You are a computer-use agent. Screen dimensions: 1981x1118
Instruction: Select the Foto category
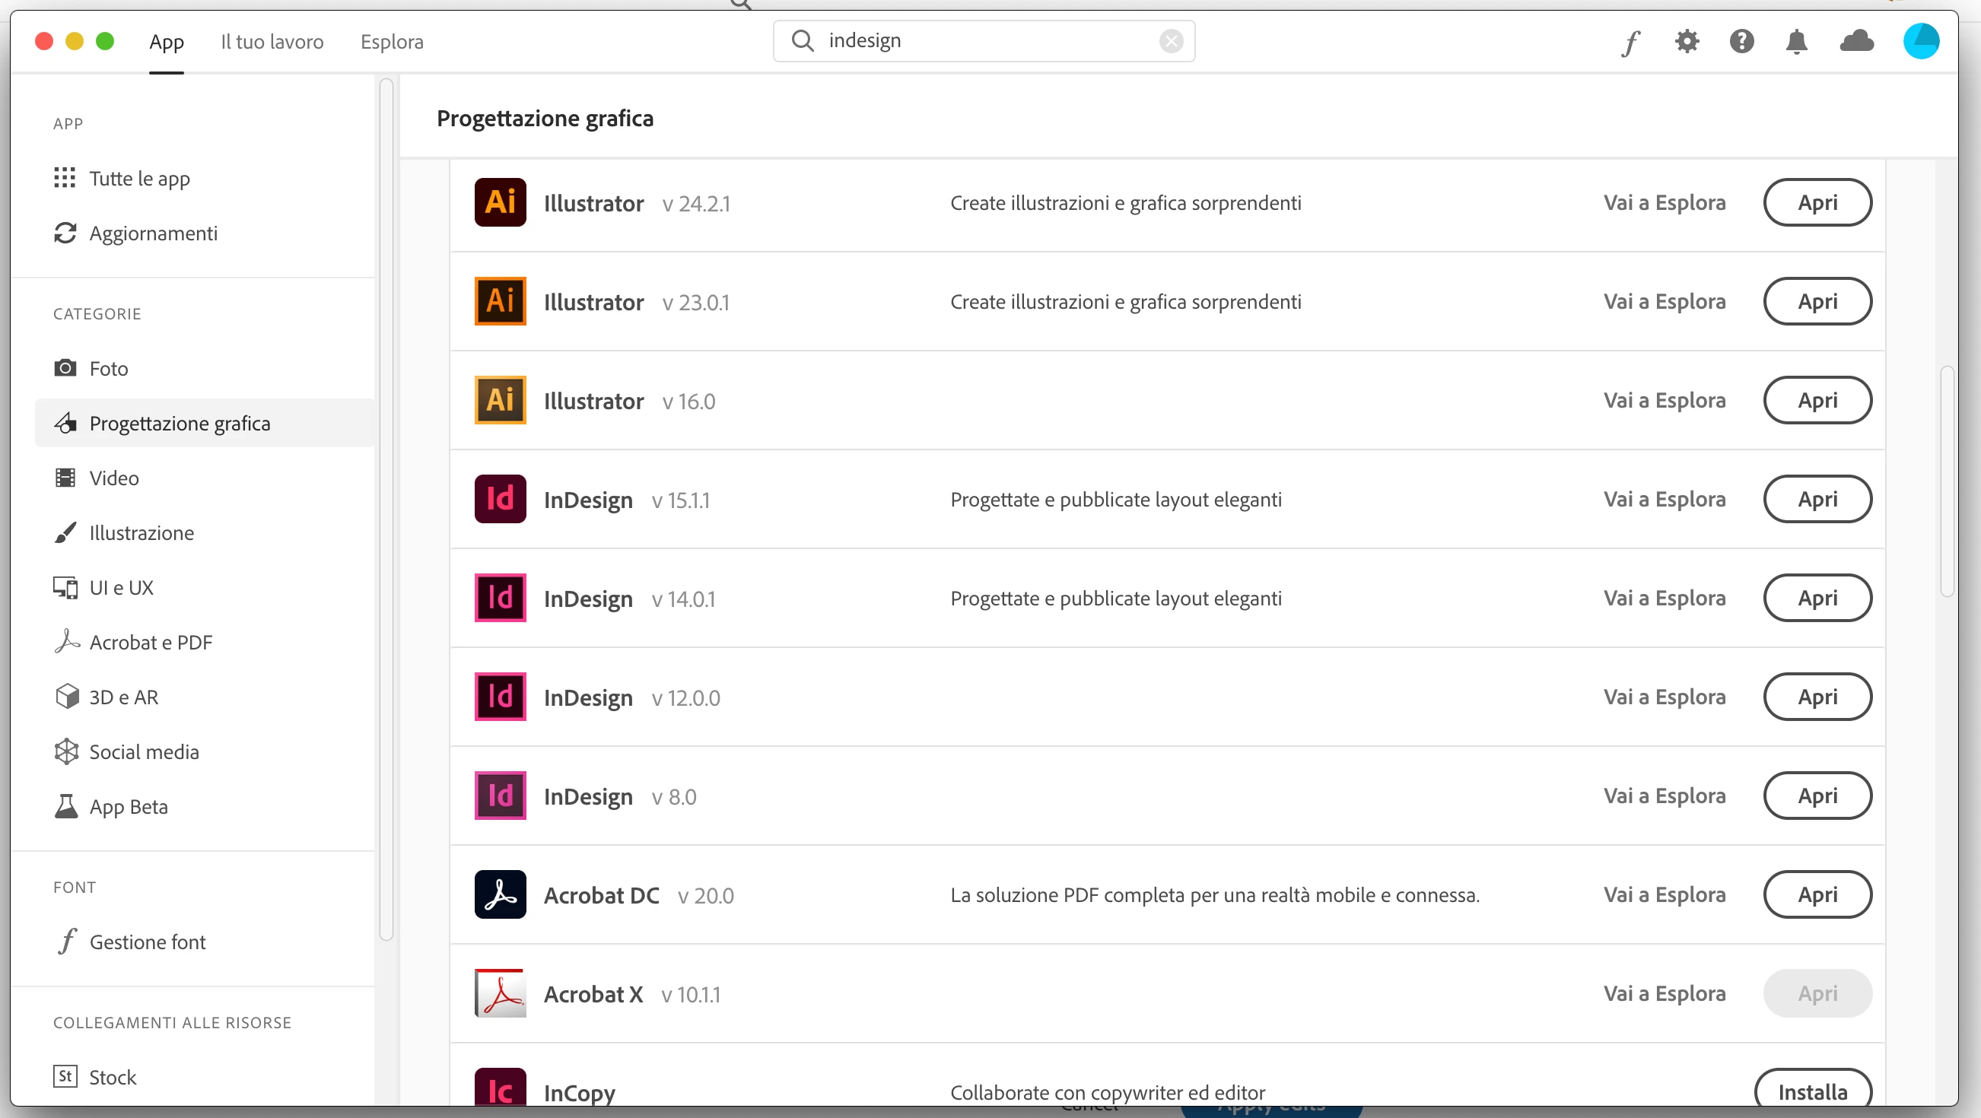coord(109,368)
